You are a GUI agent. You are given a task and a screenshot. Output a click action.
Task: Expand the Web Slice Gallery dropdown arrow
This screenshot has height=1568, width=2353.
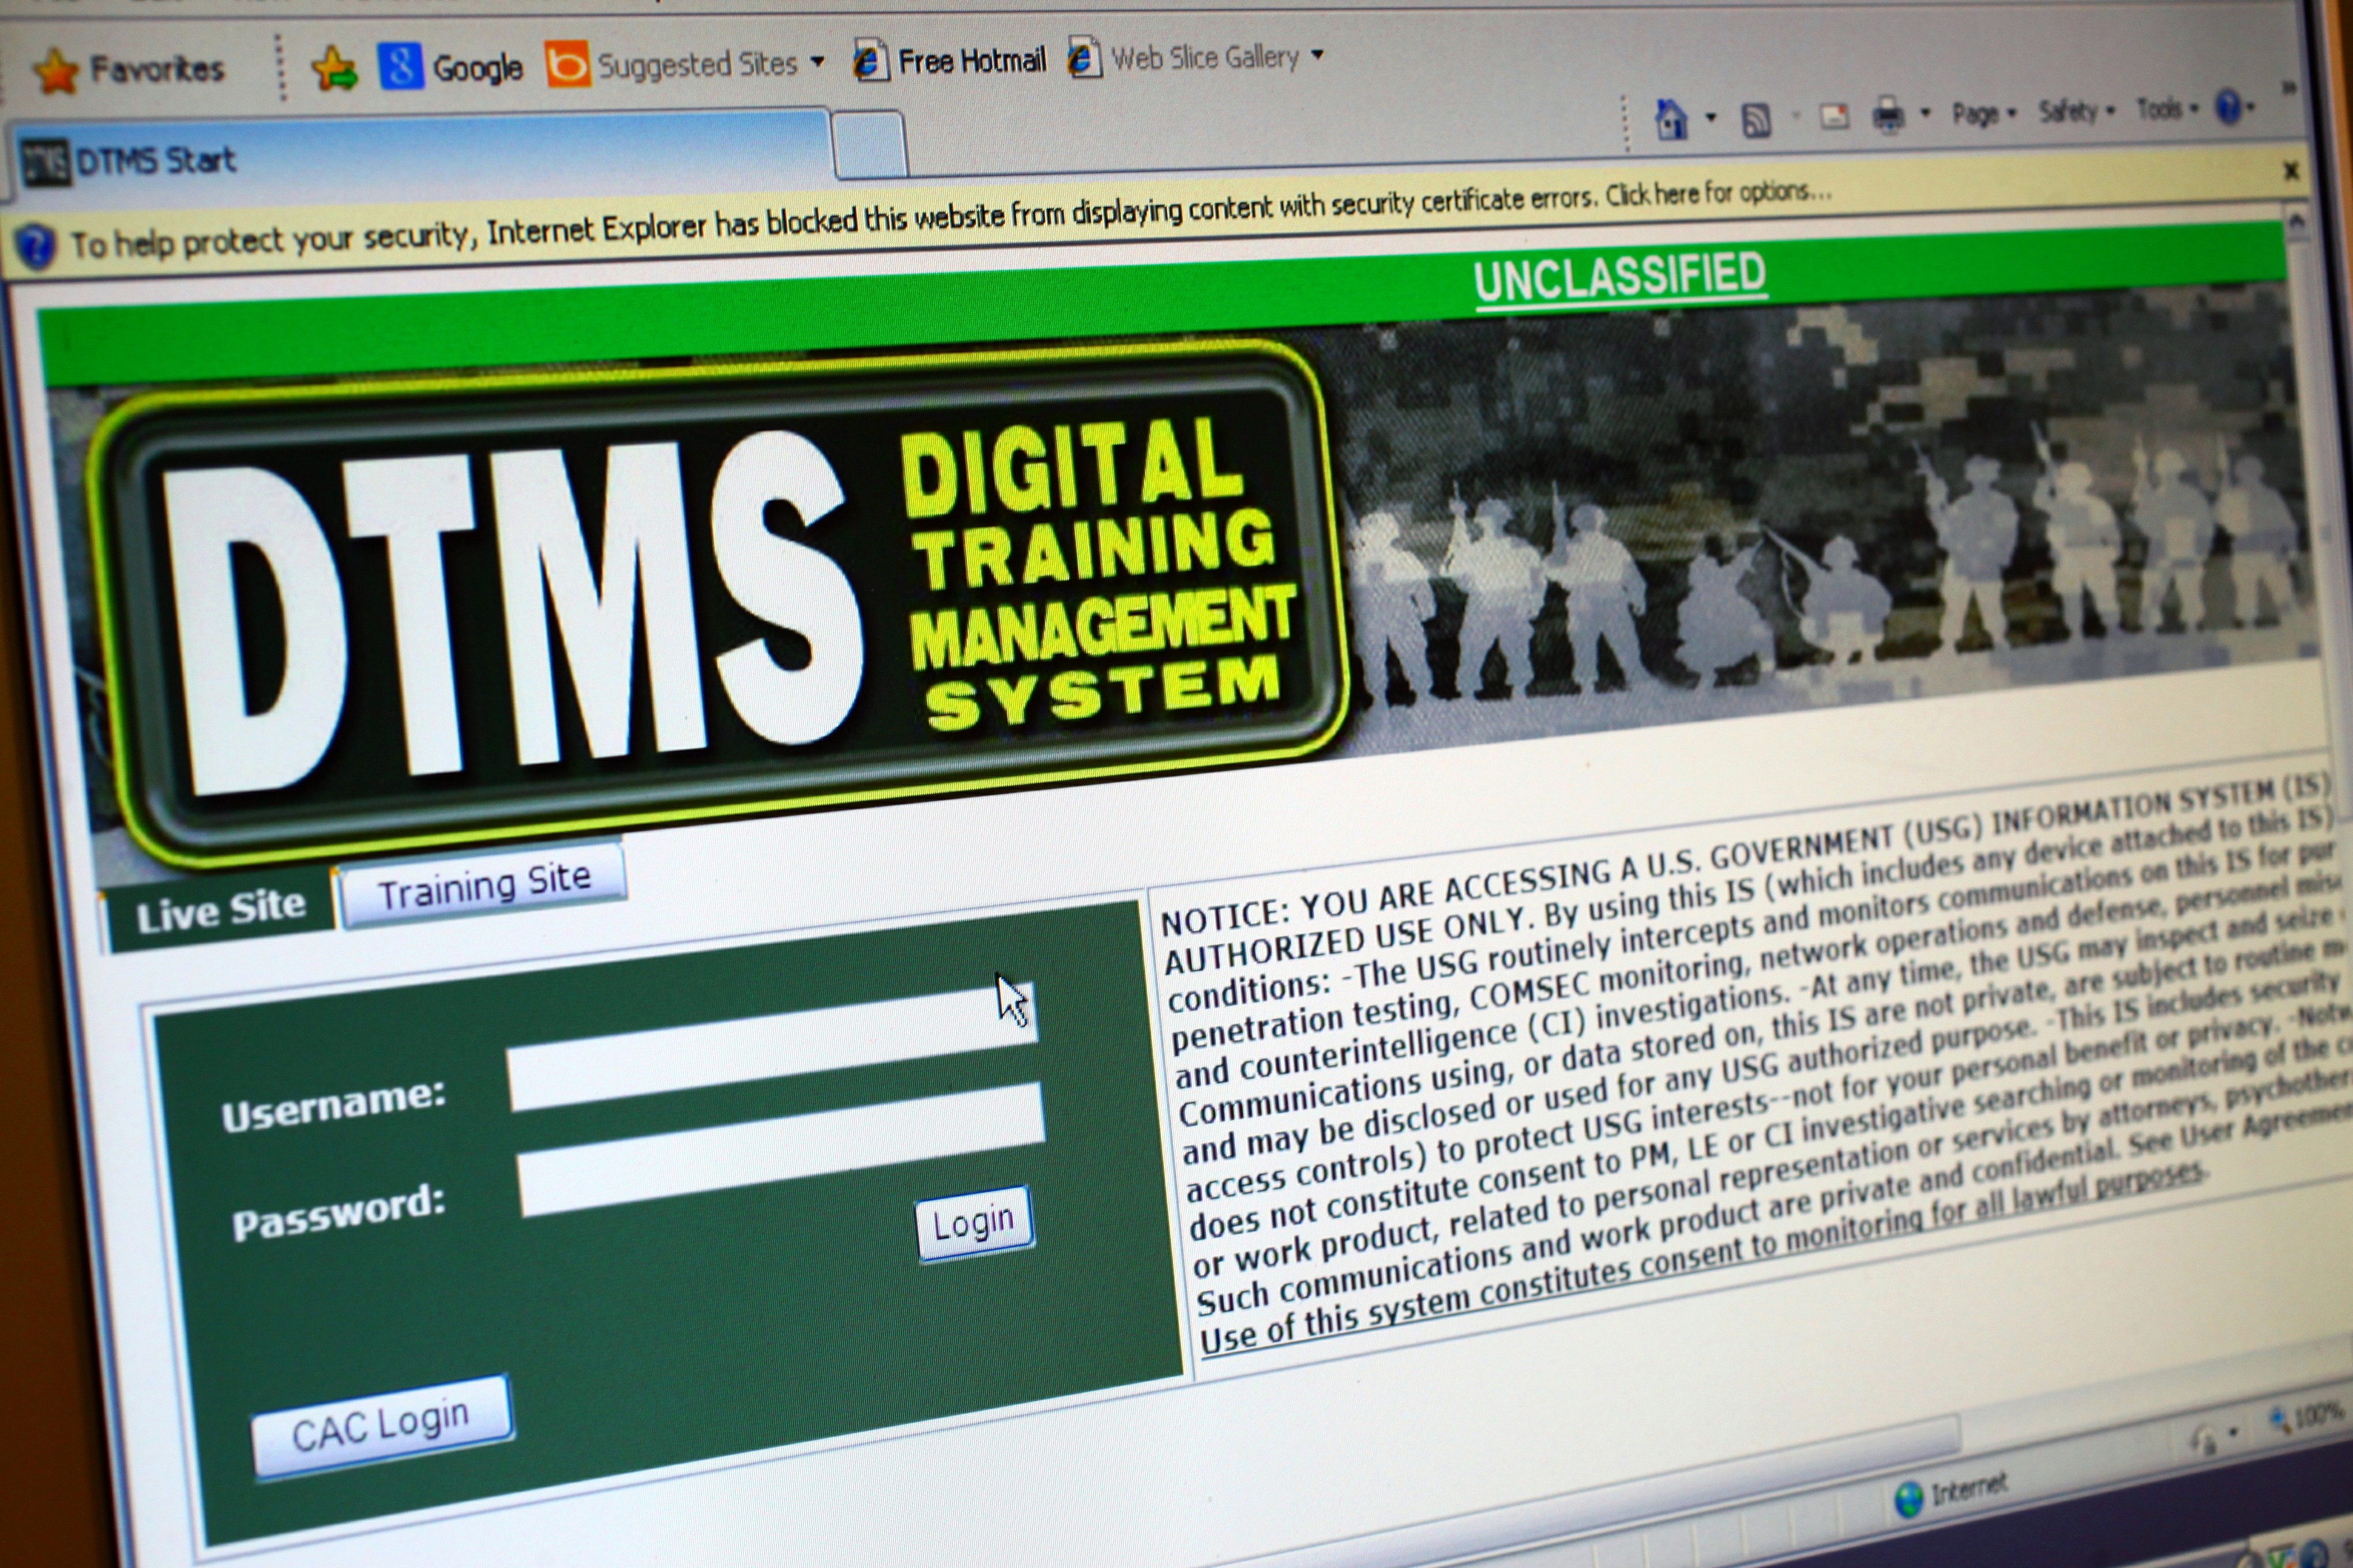(x=1317, y=55)
